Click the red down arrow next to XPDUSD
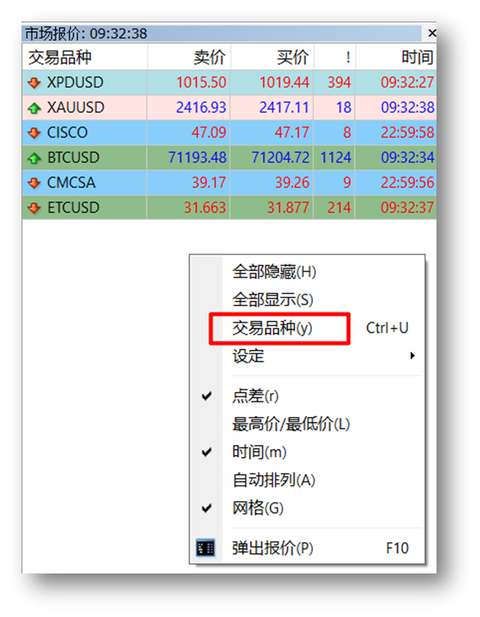The width and height of the screenshot is (480, 617). point(34,82)
